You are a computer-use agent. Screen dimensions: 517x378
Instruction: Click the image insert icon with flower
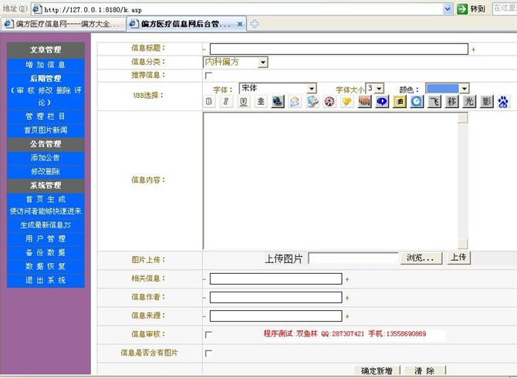[313, 102]
